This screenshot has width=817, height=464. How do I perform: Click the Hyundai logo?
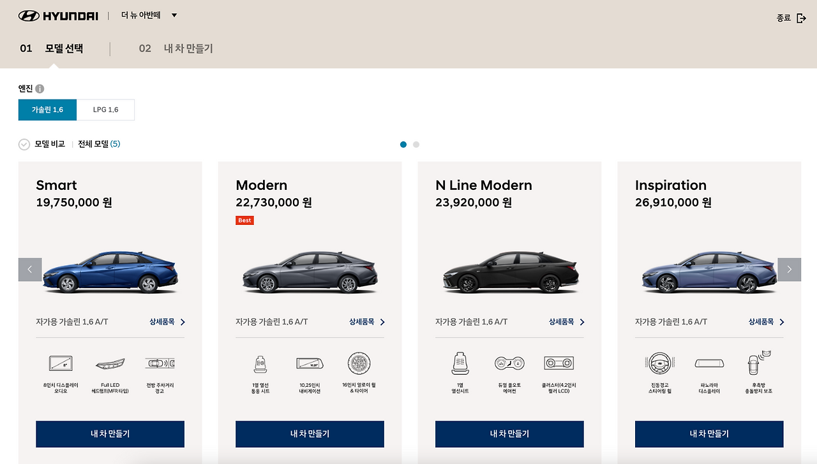coord(58,15)
